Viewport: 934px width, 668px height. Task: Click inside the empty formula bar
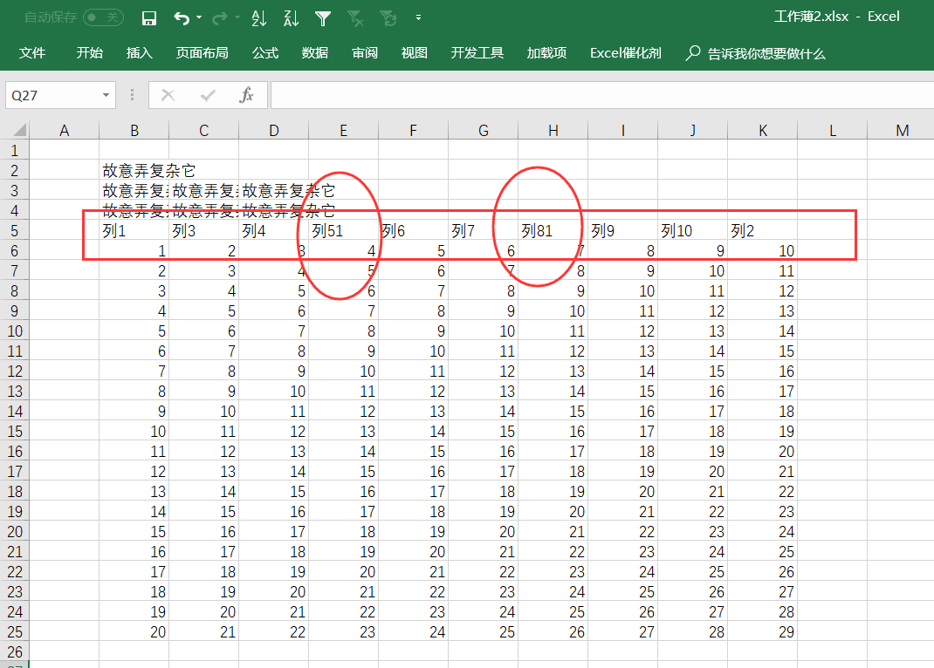tap(601, 95)
